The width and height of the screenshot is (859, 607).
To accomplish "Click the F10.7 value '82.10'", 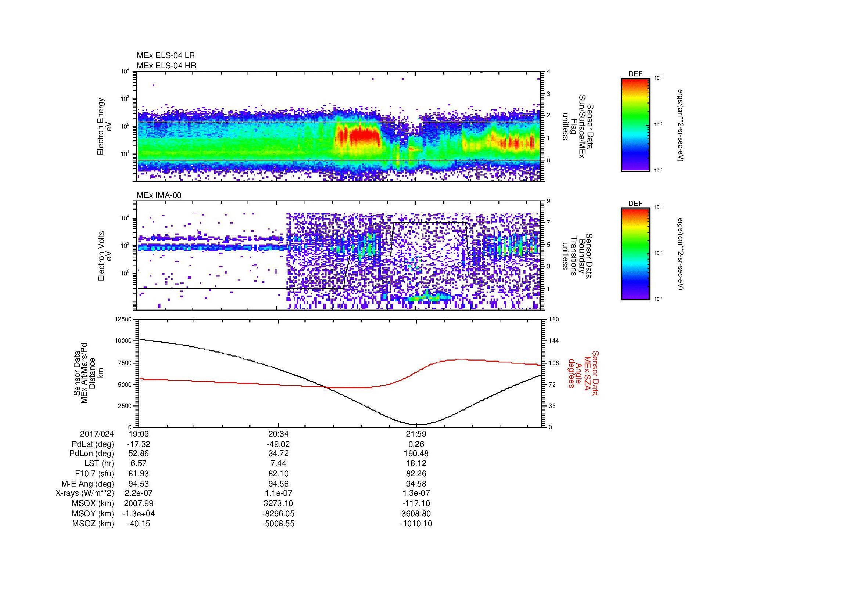I will pos(278,474).
